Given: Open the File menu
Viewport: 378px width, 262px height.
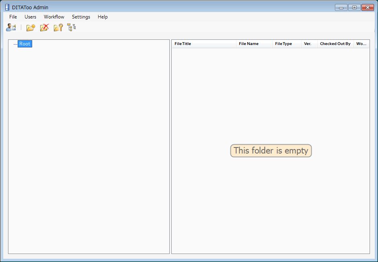Looking at the screenshot, I should pos(13,17).
